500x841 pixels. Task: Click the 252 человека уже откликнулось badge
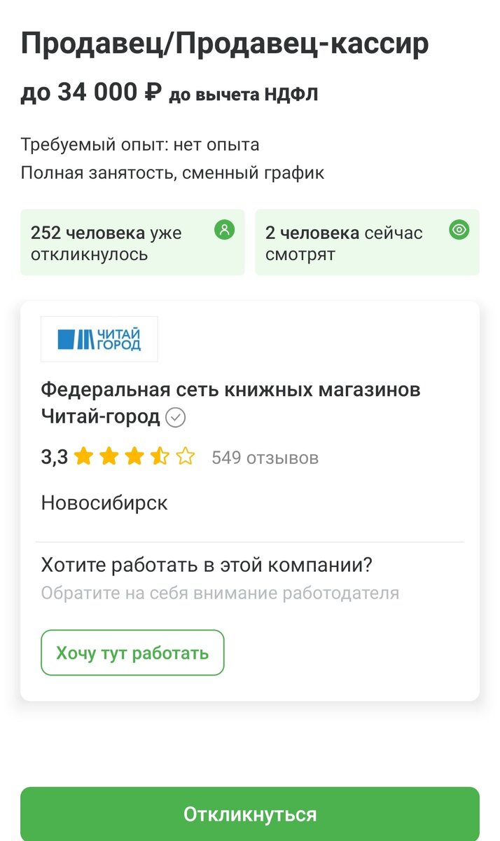click(x=133, y=242)
